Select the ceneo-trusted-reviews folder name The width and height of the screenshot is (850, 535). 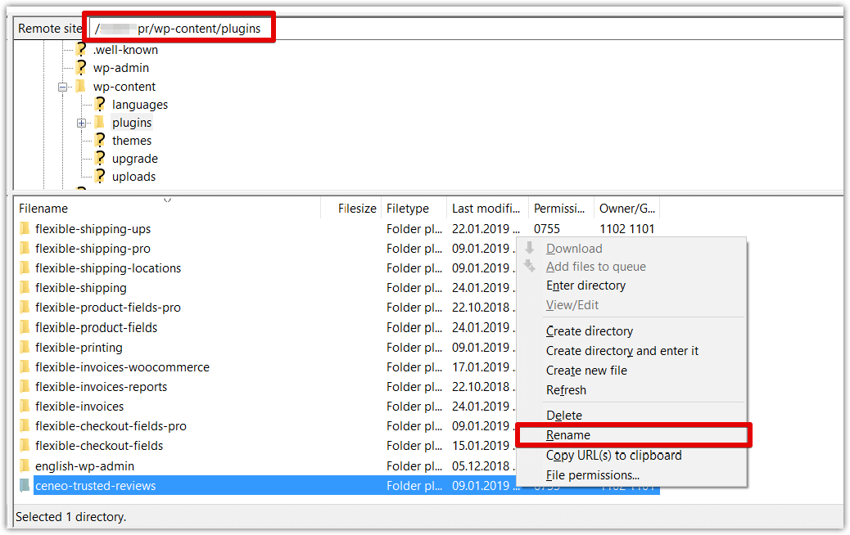[x=96, y=486]
